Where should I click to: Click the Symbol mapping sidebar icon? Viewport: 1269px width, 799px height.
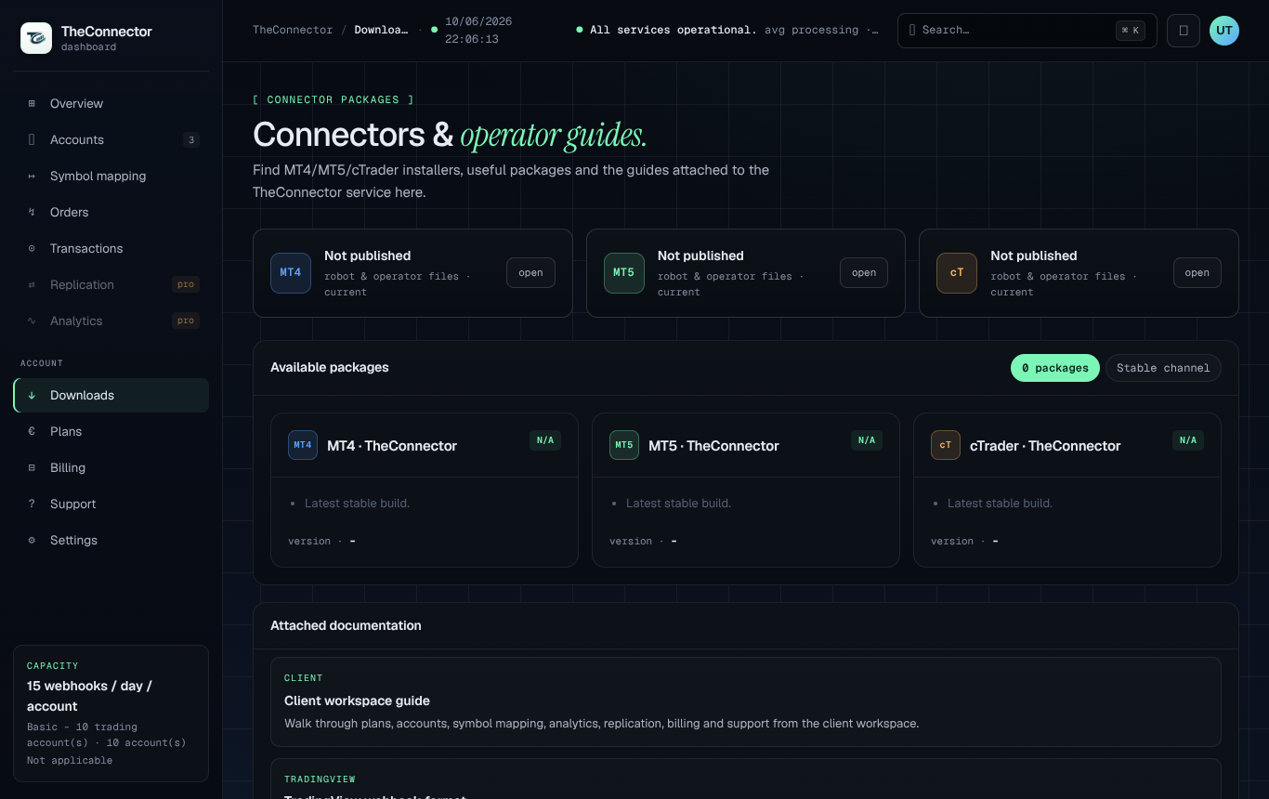pyautogui.click(x=32, y=176)
